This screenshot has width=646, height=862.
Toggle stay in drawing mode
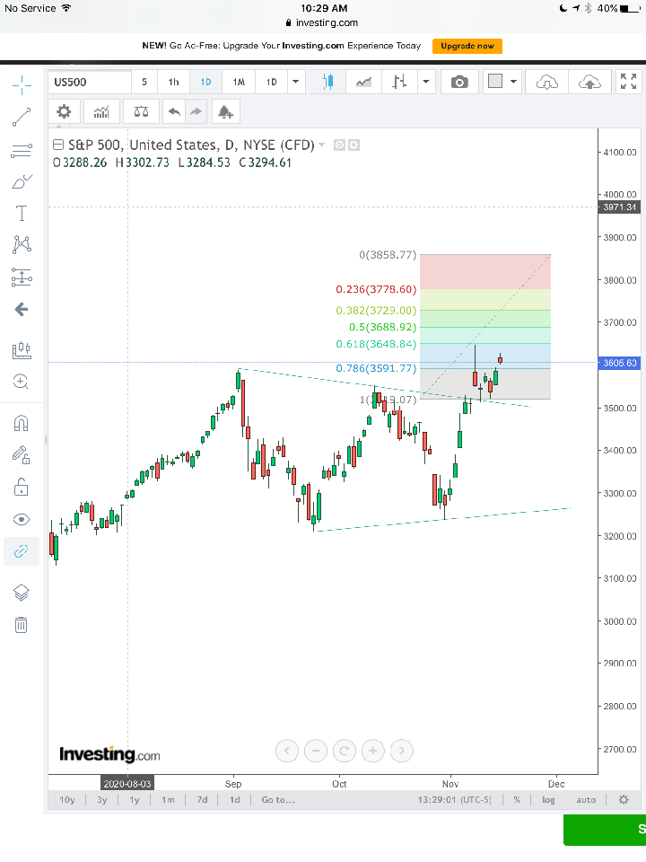22,454
